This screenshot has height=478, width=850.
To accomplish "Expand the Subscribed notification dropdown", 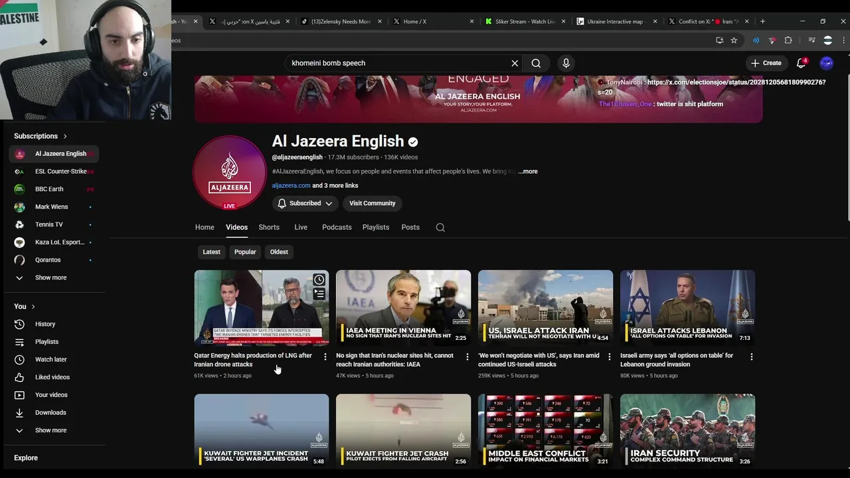I will point(305,203).
